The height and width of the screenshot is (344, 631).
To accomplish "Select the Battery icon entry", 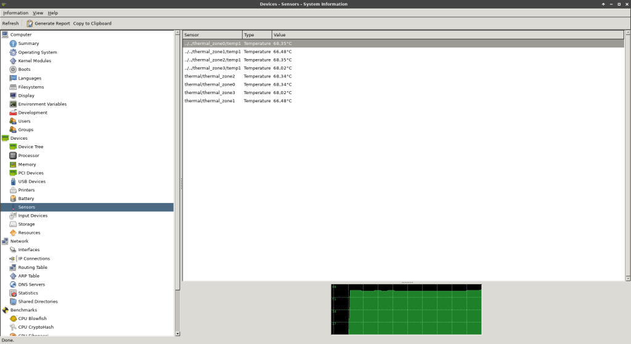I will (13, 199).
